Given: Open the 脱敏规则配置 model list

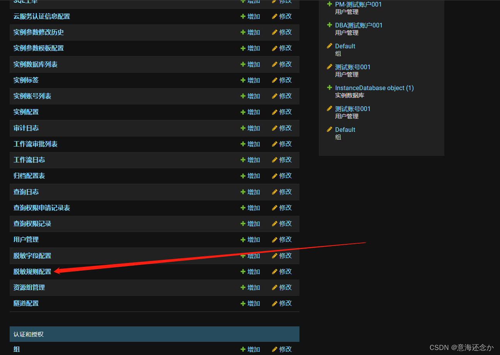Looking at the screenshot, I should 32,271.
